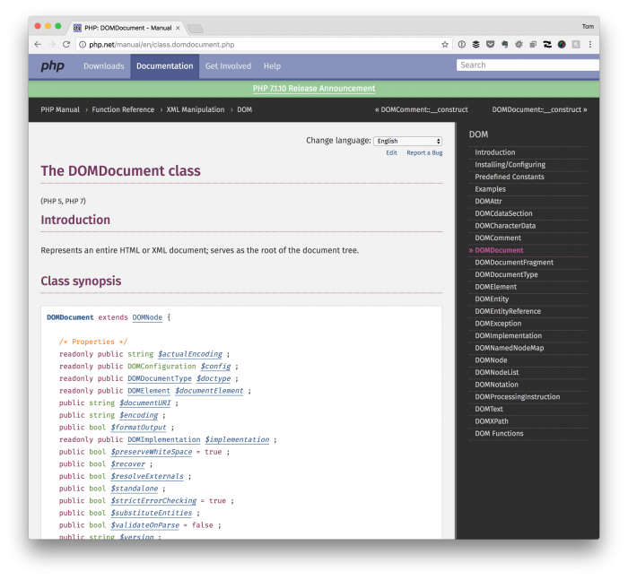Open DOMXPath in the sidebar

point(492,421)
